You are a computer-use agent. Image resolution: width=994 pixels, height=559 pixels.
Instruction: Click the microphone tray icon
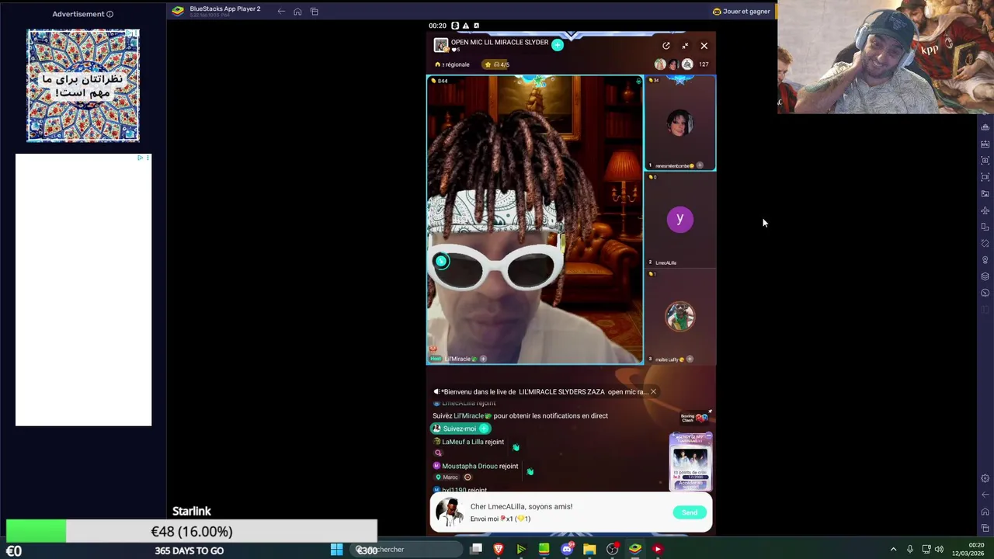coord(910,550)
